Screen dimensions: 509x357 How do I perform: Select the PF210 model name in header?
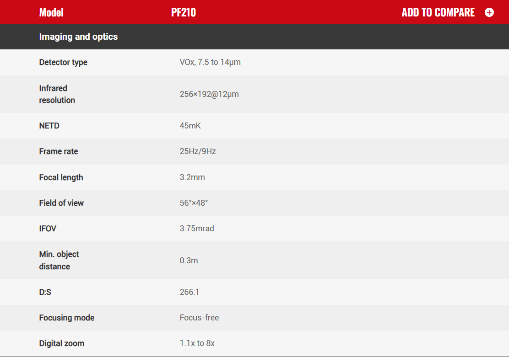tap(183, 12)
